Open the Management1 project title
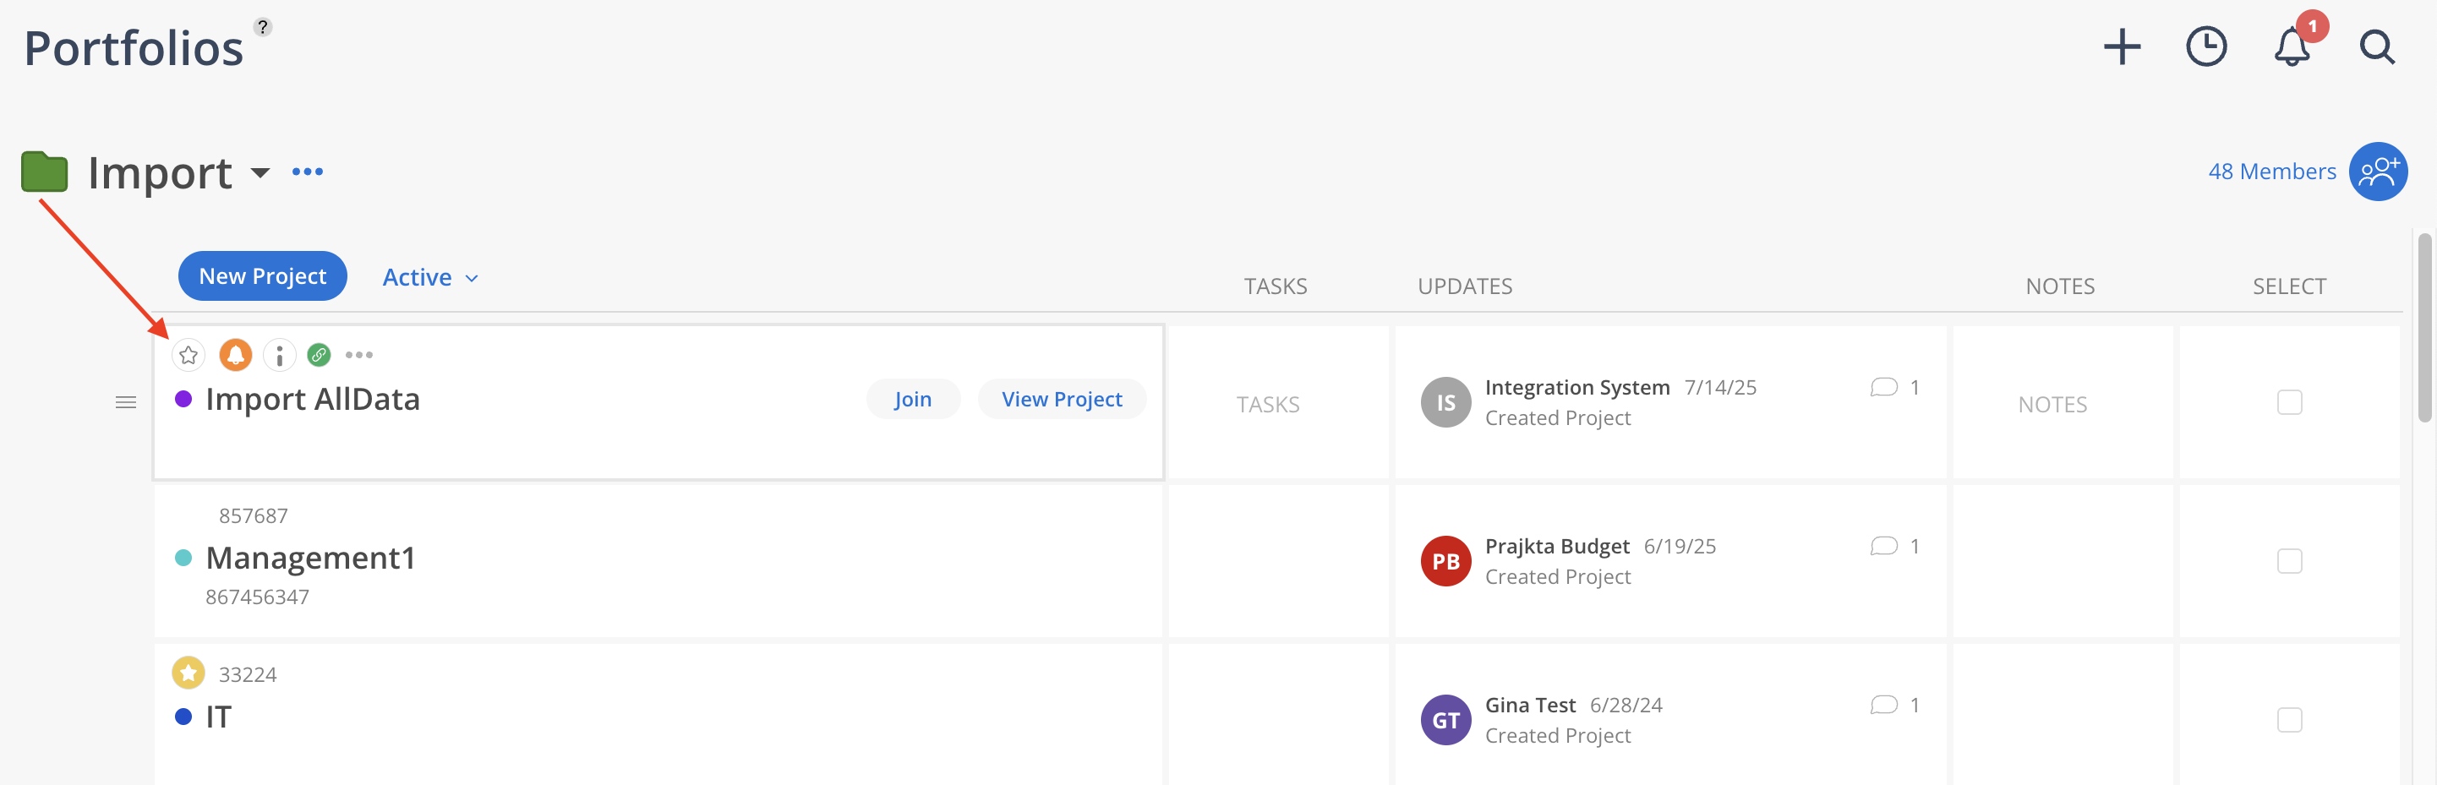 click(x=310, y=558)
